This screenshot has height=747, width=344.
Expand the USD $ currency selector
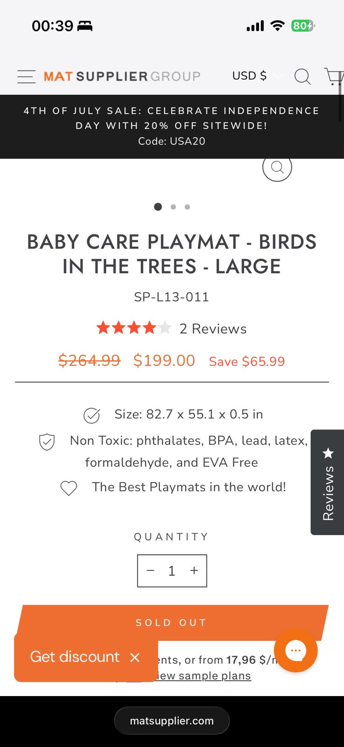click(257, 76)
